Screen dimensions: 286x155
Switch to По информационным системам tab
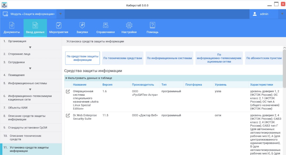click(170, 58)
